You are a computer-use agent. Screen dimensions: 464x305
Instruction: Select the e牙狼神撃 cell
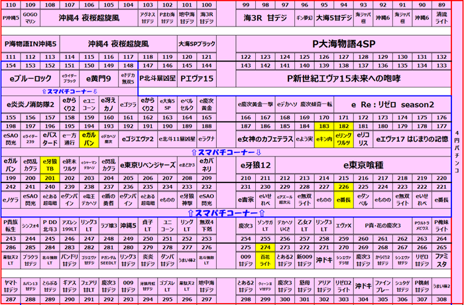point(187,200)
